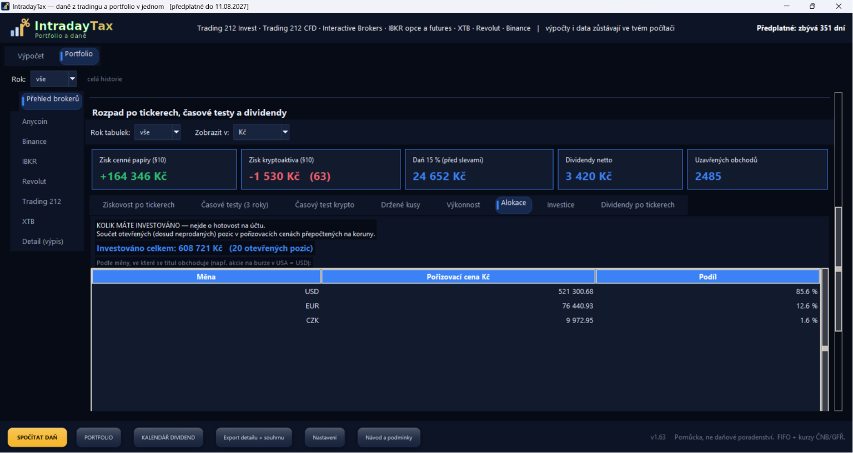Show the Dividendy po tickerech tab
Image resolution: width=853 pixels, height=453 pixels.
point(638,205)
